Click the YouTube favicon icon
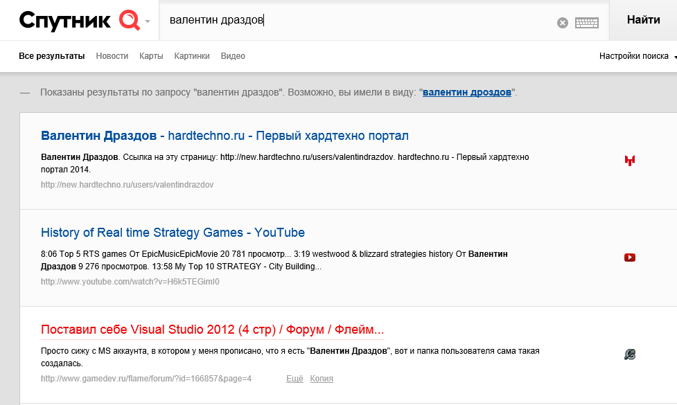Viewport: 677px width, 405px height. 629,258
